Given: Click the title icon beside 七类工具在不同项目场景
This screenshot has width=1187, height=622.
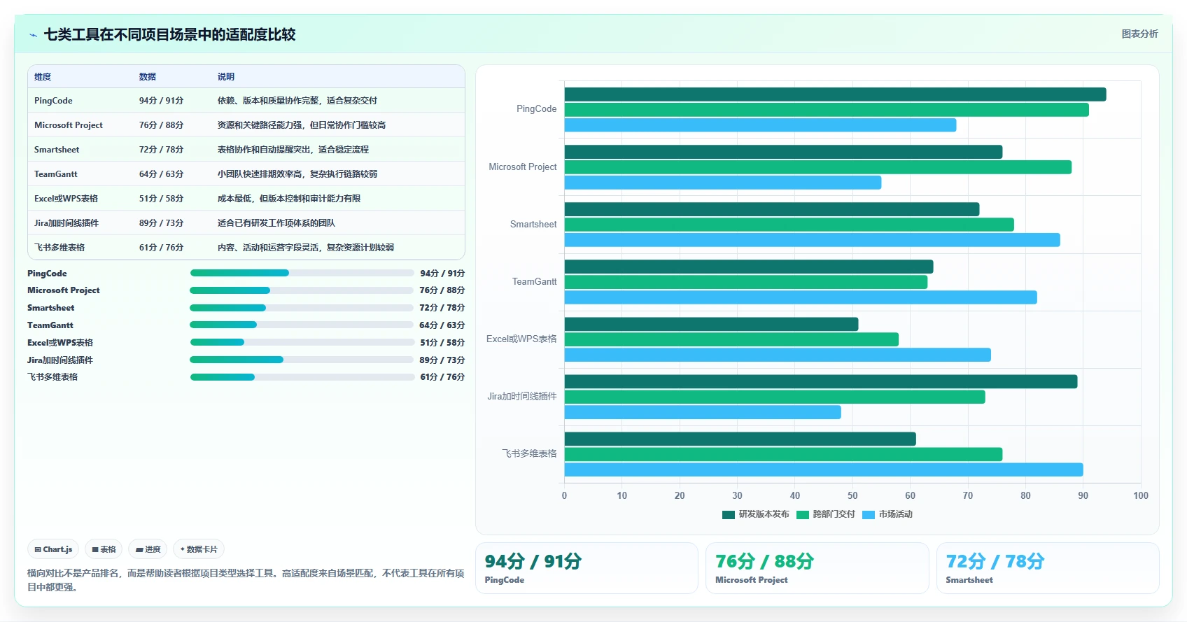Looking at the screenshot, I should click(x=33, y=35).
